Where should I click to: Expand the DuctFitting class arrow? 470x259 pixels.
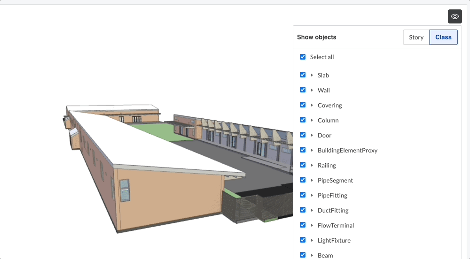click(x=312, y=210)
